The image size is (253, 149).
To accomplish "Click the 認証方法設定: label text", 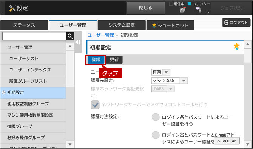I will (x=105, y=117).
